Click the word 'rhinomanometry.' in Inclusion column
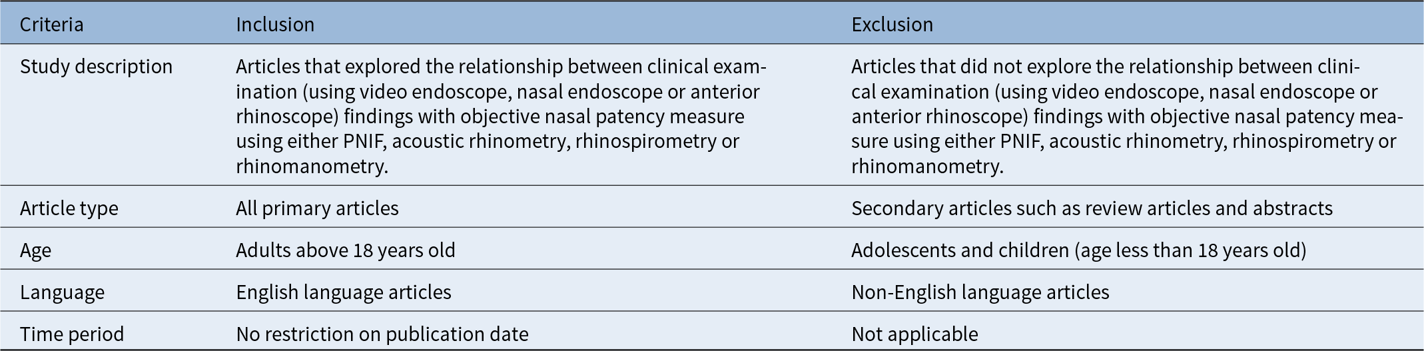Image resolution: width=1424 pixels, height=351 pixels. click(312, 167)
